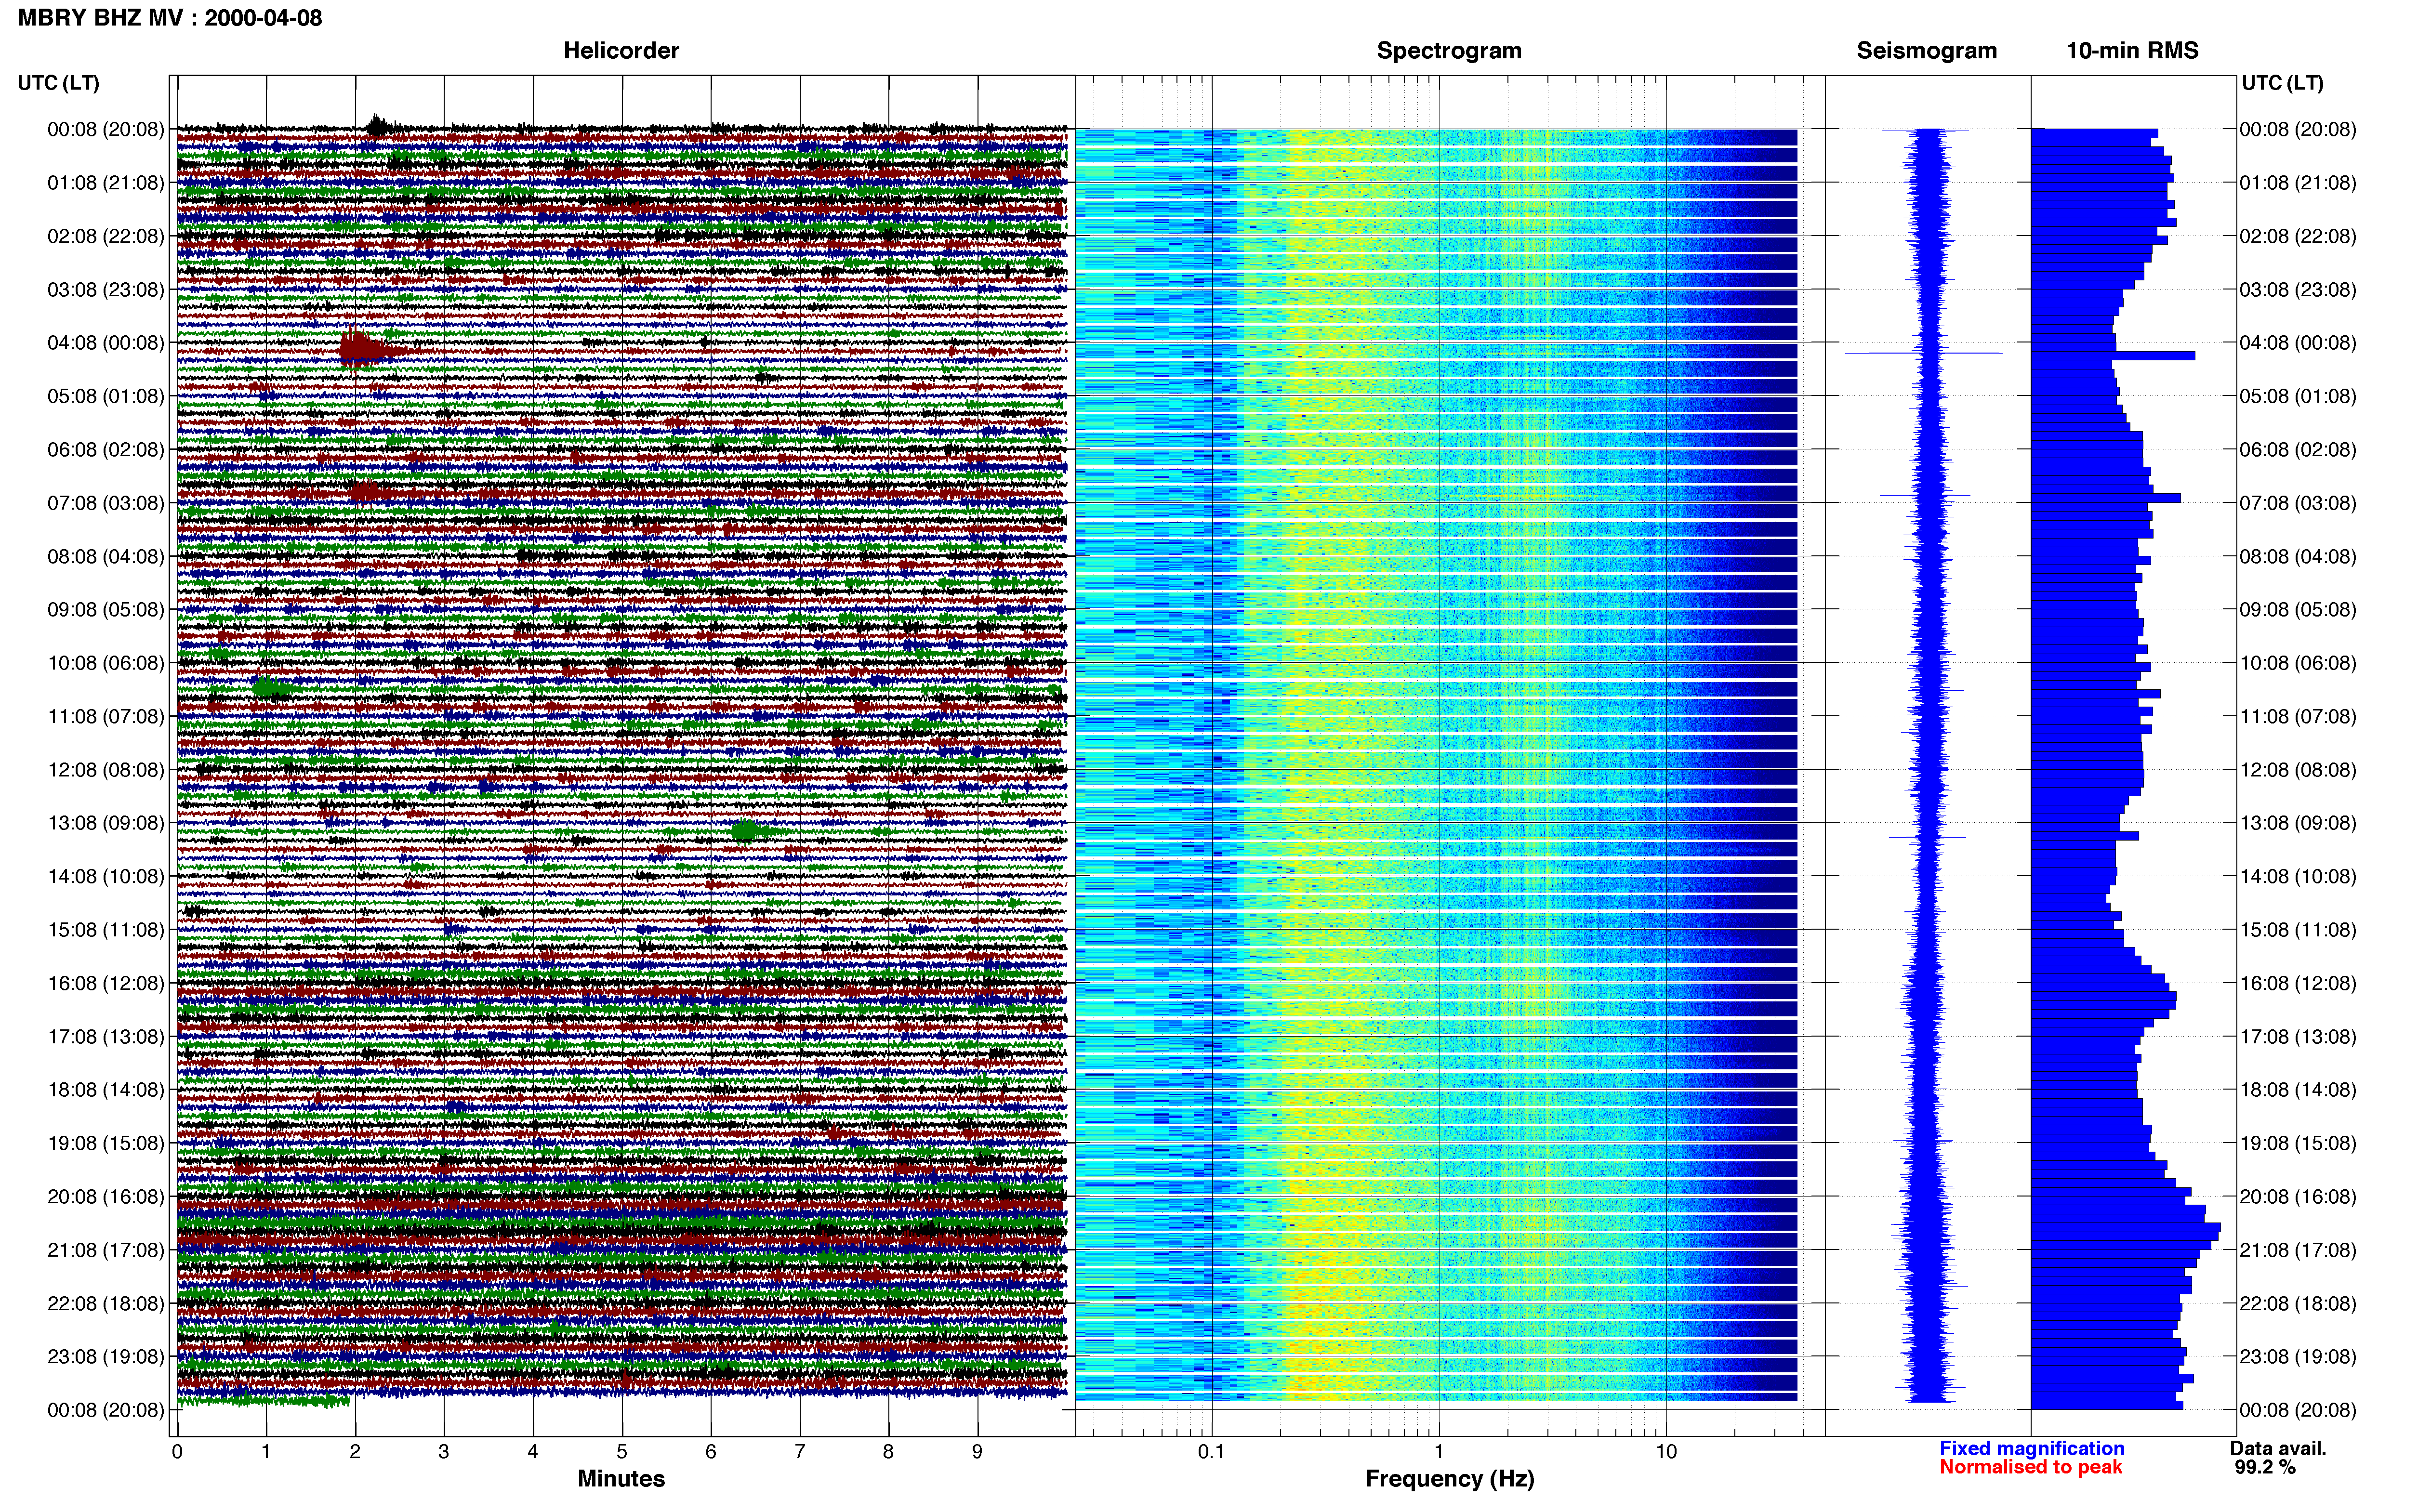
Task: Click the plot title MBRY BHZ MV : 2000-04-08
Action: point(170,17)
